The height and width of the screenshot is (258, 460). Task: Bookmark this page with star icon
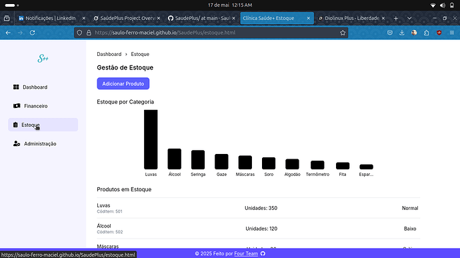click(x=343, y=33)
